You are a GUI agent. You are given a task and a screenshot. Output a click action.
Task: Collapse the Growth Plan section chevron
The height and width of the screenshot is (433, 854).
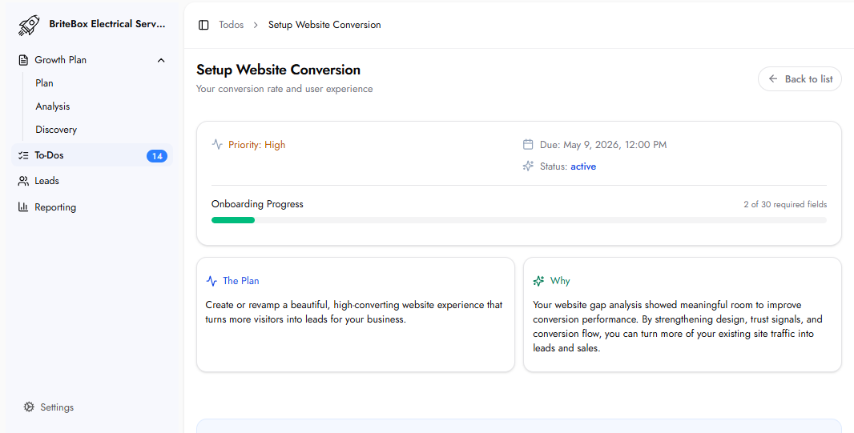pyautogui.click(x=161, y=60)
